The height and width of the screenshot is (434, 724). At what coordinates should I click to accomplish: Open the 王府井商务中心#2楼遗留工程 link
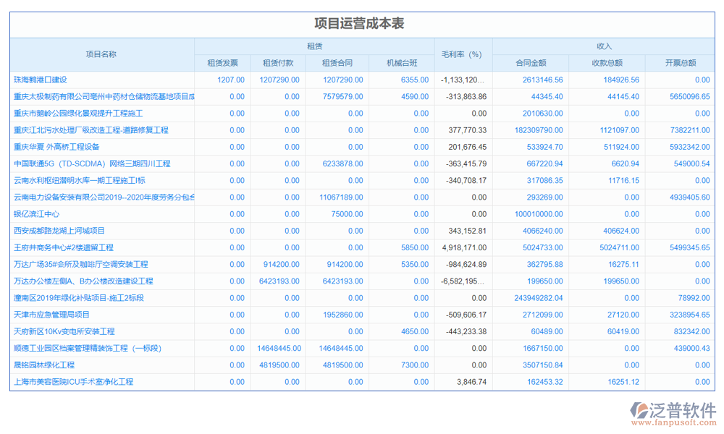point(64,247)
